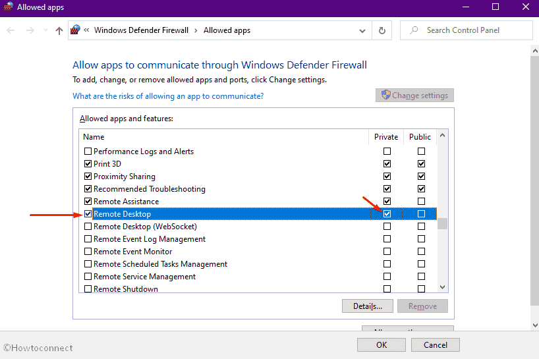This screenshot has height=359, width=539.
Task: Check Private for Remote Desktop (WebSocket)
Action: [x=387, y=227]
